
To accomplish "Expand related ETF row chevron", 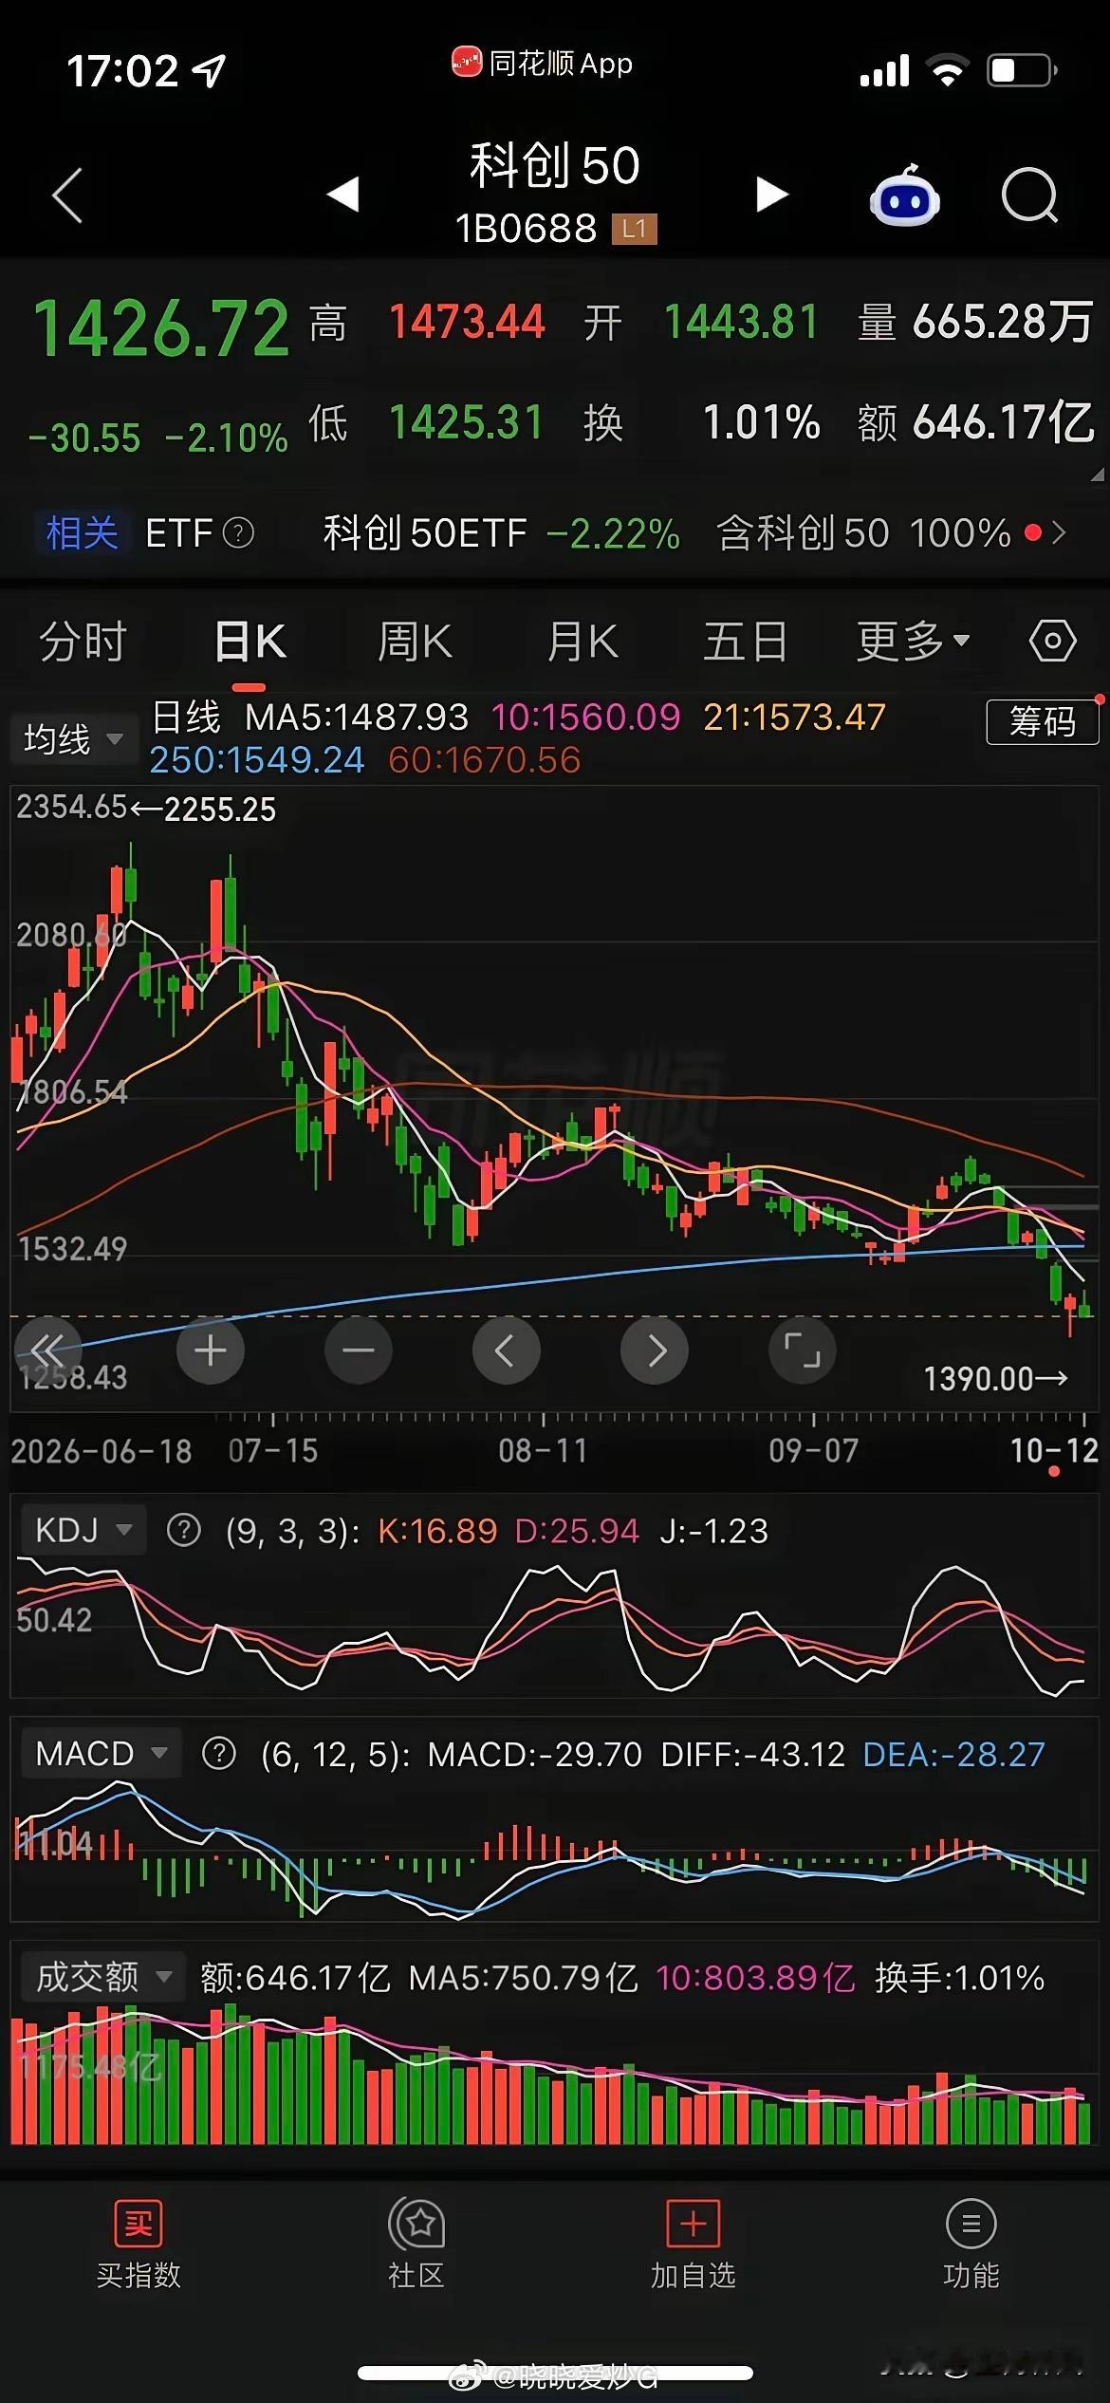I will point(1060,533).
